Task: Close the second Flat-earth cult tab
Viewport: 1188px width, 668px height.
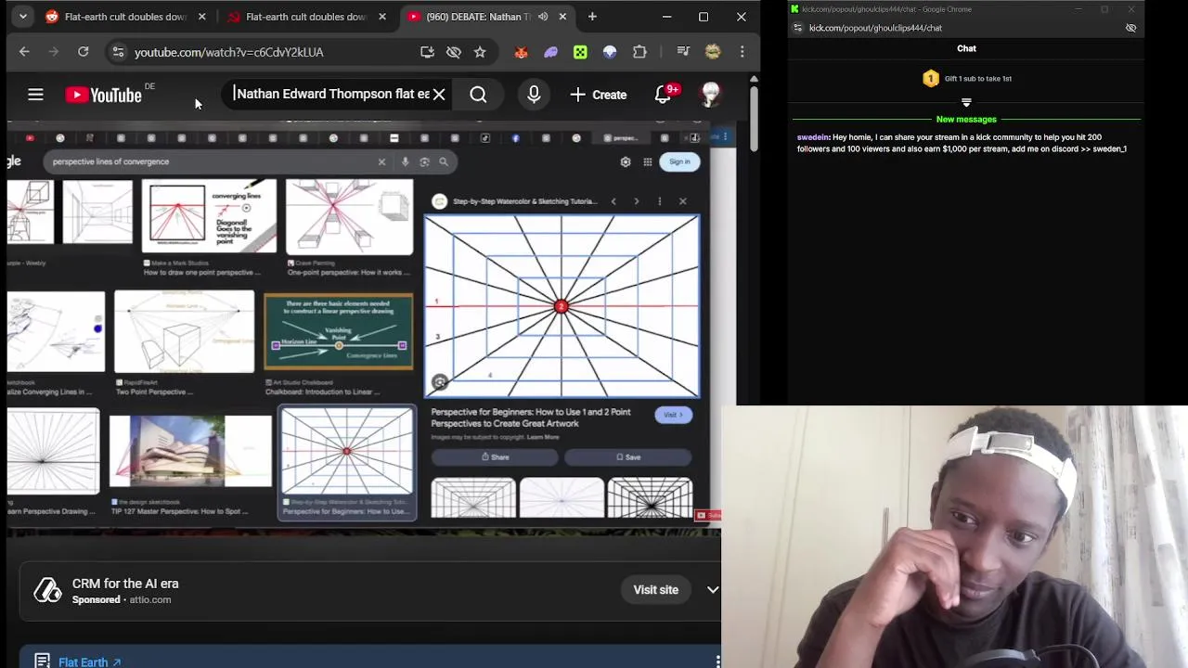Action: (381, 17)
